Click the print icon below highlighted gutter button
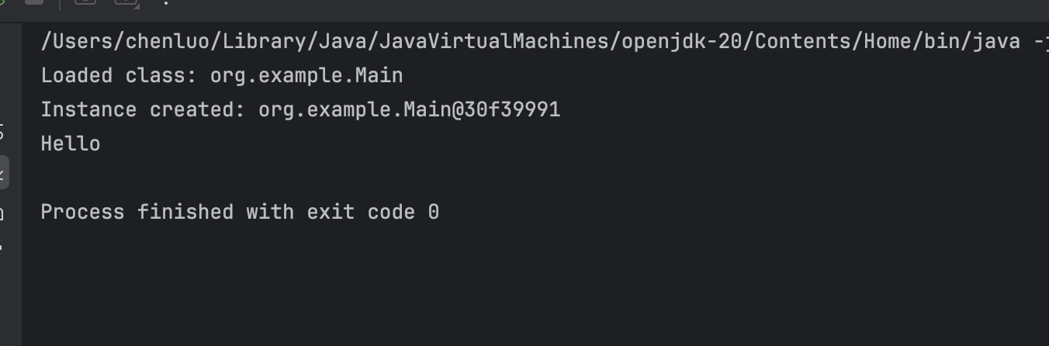Screen dimensions: 1049x346 pos(2,213)
